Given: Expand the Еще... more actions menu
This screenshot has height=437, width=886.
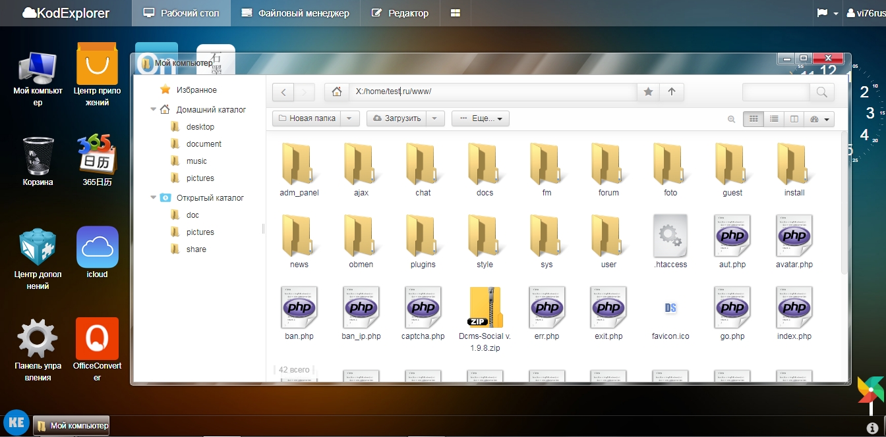Looking at the screenshot, I should (481, 118).
